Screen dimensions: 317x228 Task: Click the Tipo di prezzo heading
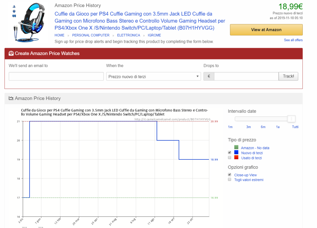pyautogui.click(x=242, y=140)
